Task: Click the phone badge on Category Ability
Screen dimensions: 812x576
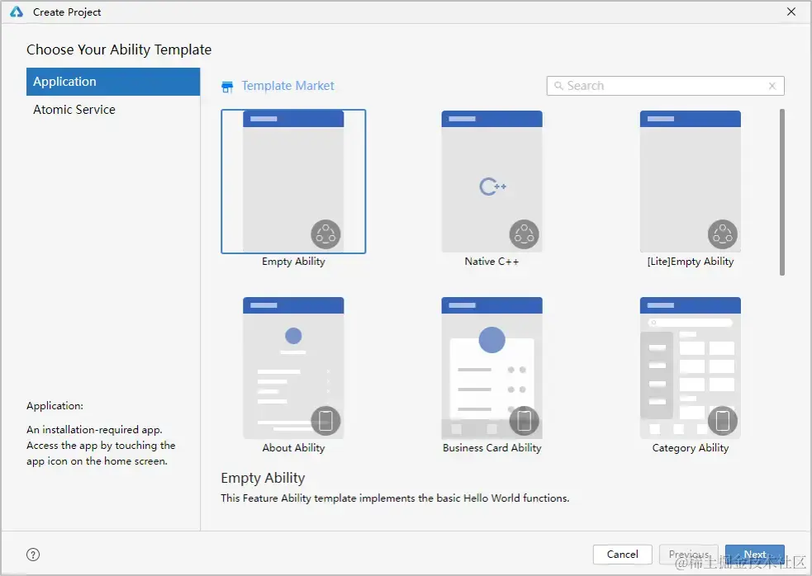Action: tap(723, 421)
